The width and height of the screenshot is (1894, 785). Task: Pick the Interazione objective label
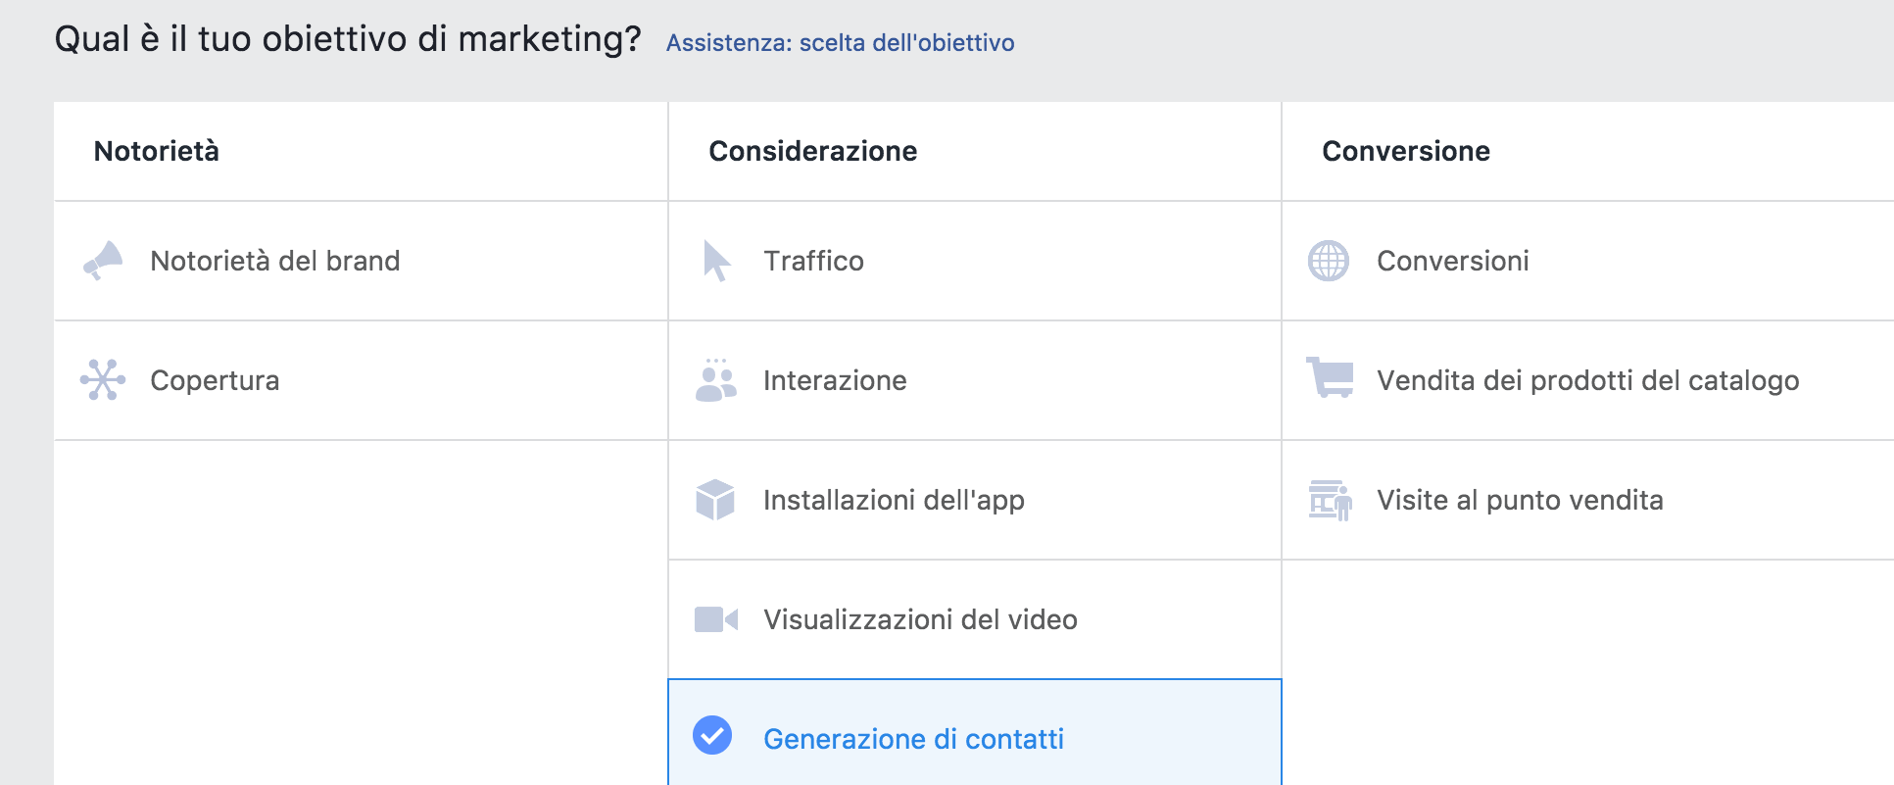pos(835,380)
